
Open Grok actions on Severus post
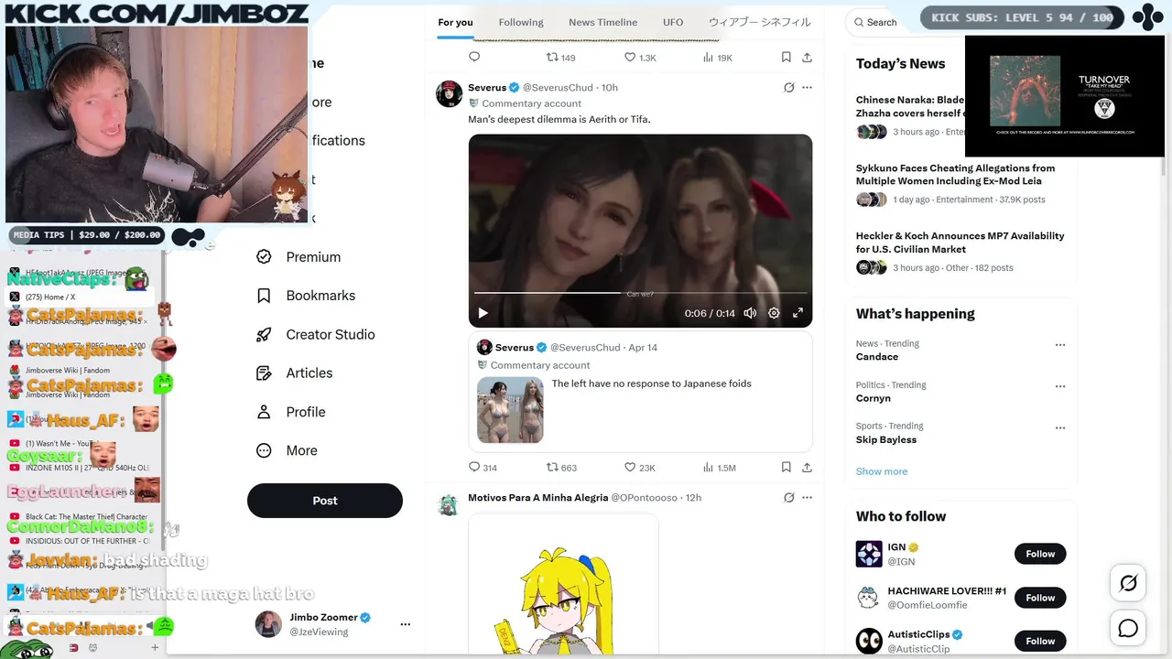pyautogui.click(x=788, y=88)
